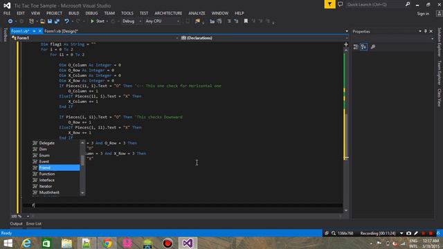Open the ARCHITECTURE menu
The height and width of the screenshot is (249, 443).
pos(168,13)
